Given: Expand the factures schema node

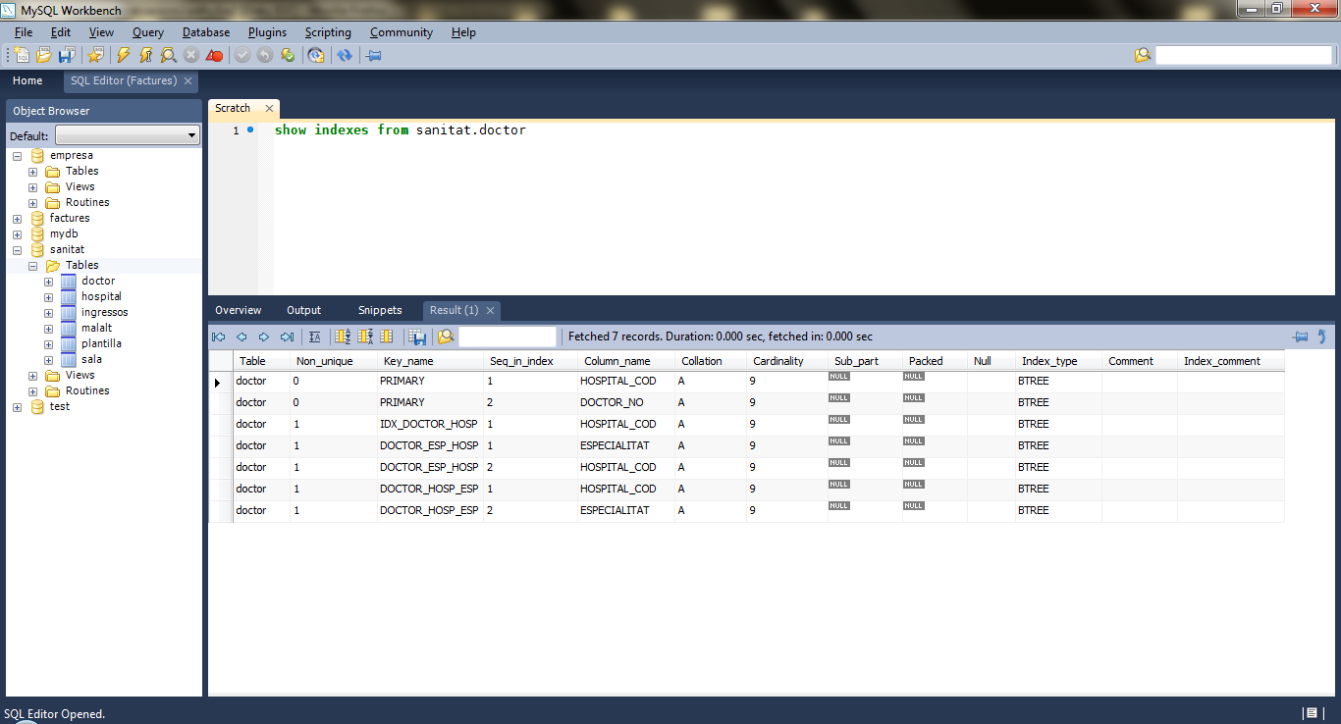Looking at the screenshot, I should (x=17, y=219).
